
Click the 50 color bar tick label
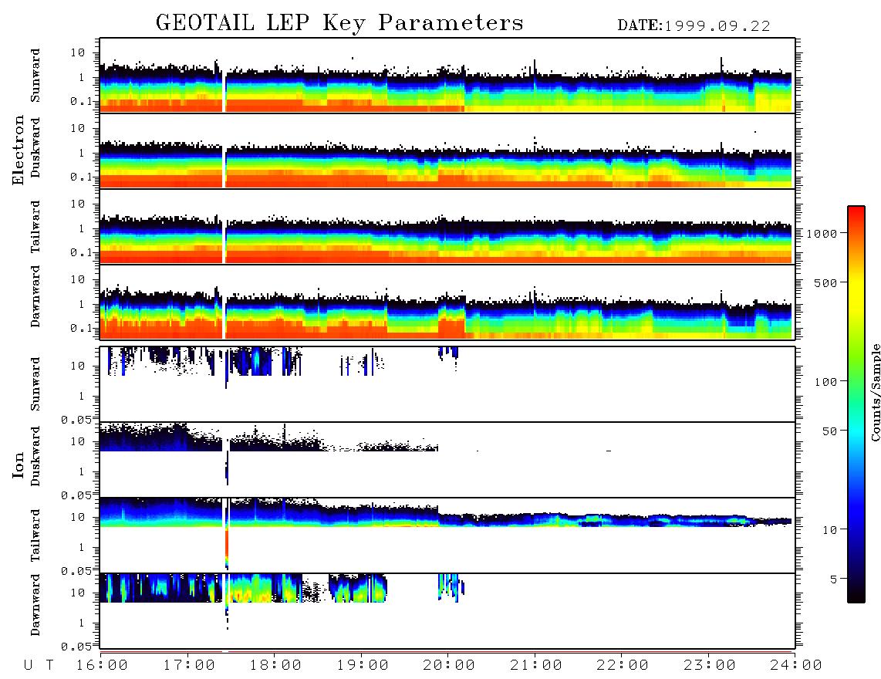[830, 431]
